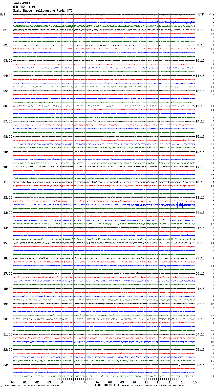Select the 13:00 MST time label
This screenshot has width=215, height=389.
click(8, 213)
